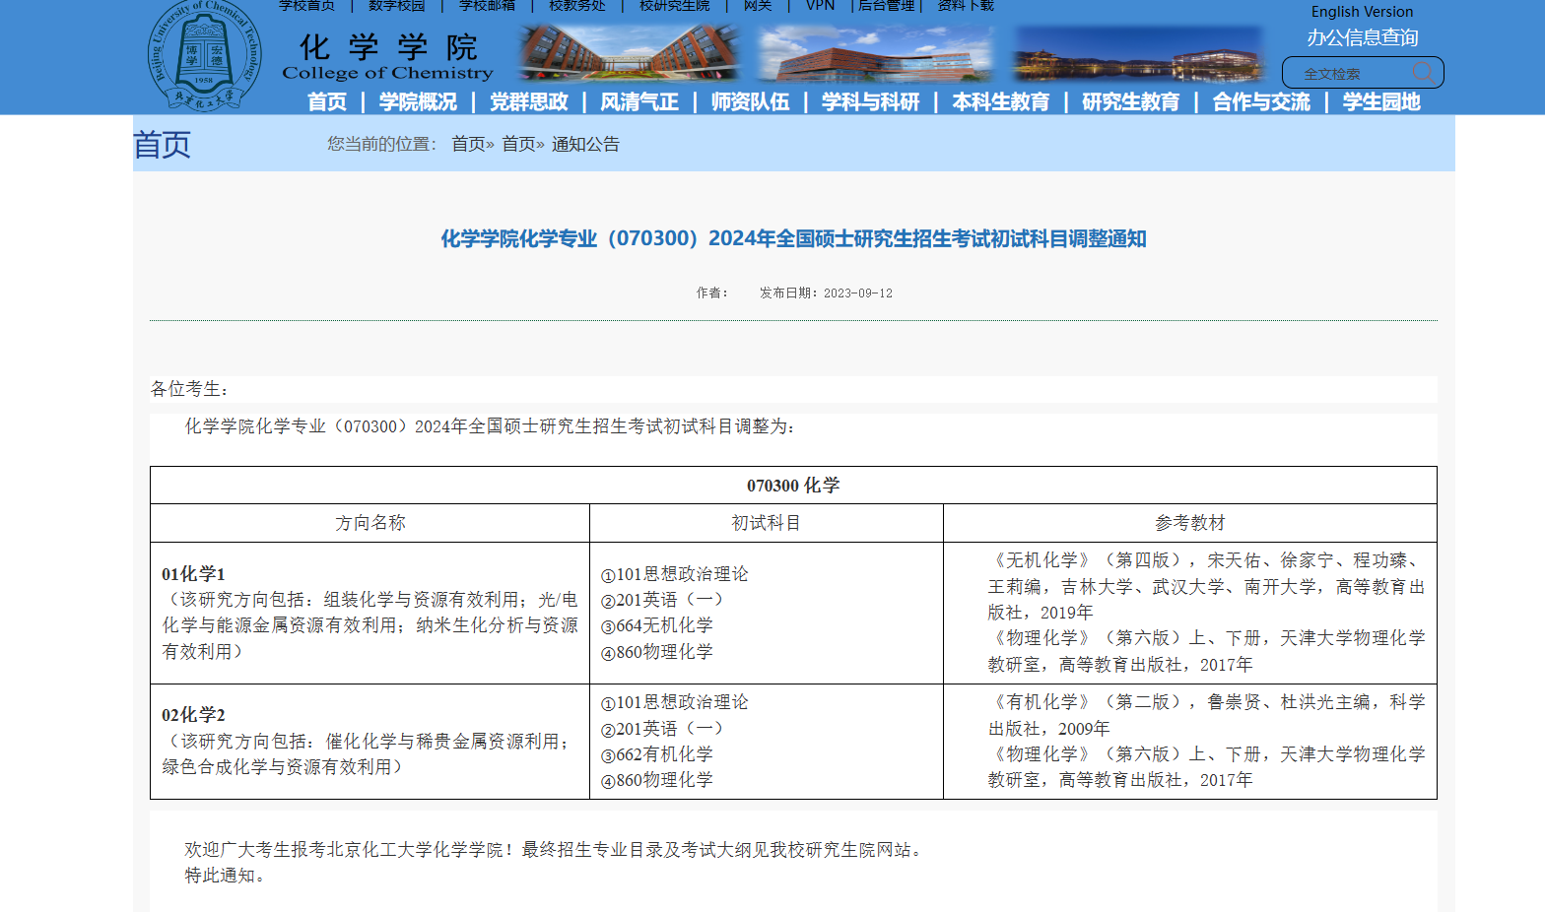Open the 后台管理 top link
This screenshot has width=1545, height=912.
[x=886, y=6]
